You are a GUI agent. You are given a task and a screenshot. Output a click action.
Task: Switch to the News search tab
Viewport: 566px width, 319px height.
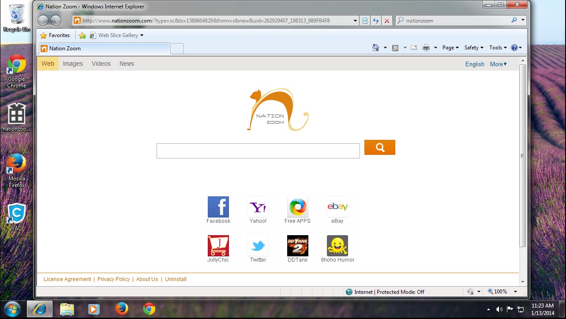click(127, 64)
